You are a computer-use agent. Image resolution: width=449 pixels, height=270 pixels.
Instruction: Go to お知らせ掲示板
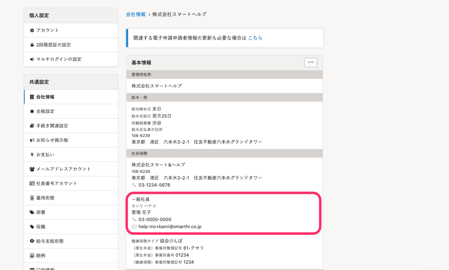pos(71,140)
